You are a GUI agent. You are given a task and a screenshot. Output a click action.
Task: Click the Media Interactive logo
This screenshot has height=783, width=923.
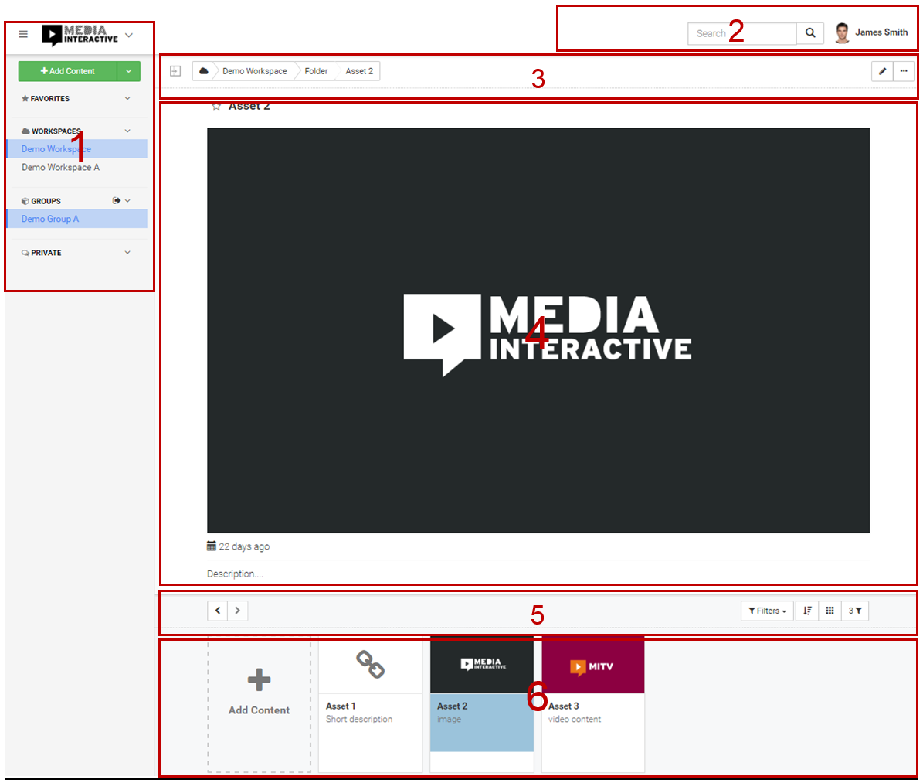pos(80,35)
